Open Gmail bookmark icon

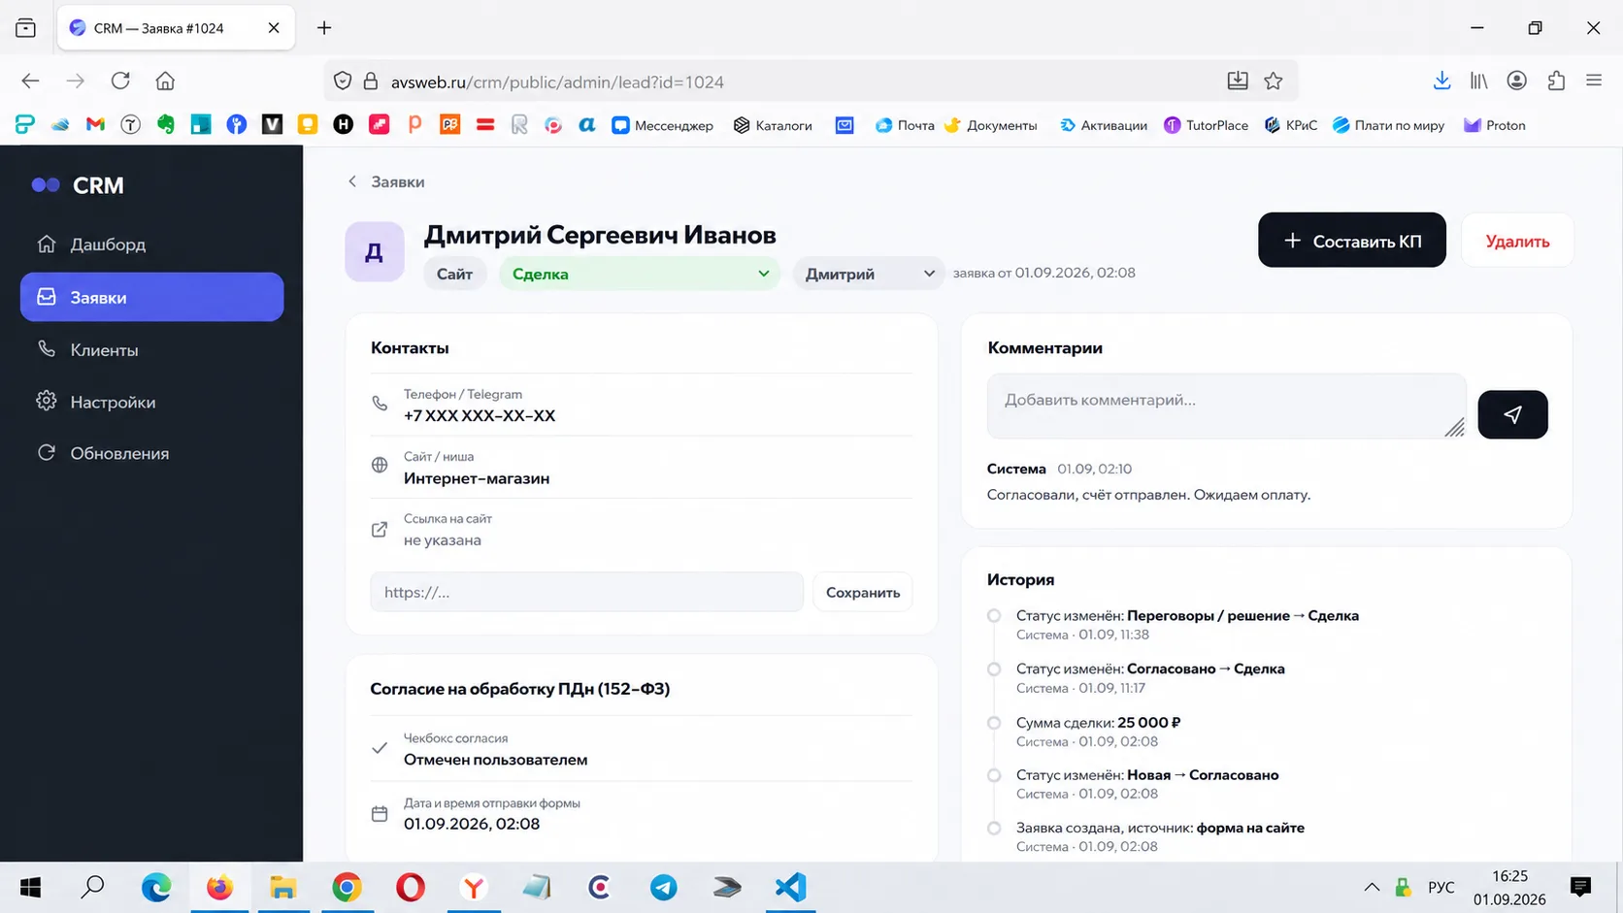coord(95,125)
